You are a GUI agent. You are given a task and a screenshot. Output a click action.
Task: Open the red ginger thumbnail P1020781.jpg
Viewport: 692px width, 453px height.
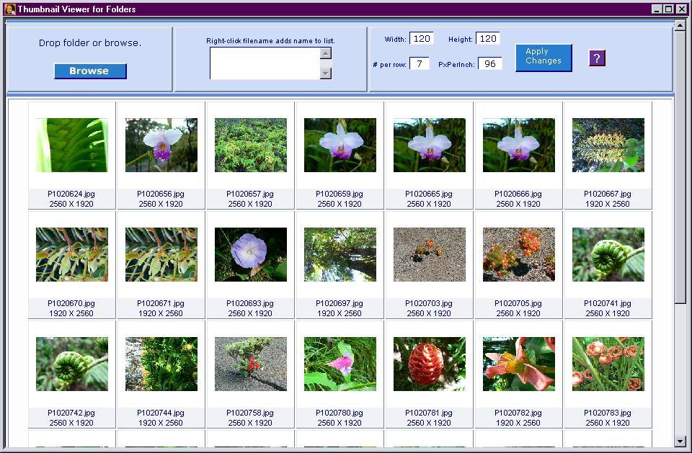point(430,364)
